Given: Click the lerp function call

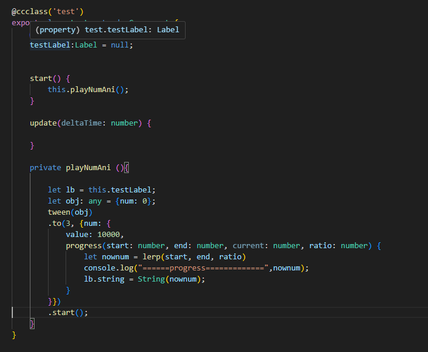Looking at the screenshot, I should (194, 257).
